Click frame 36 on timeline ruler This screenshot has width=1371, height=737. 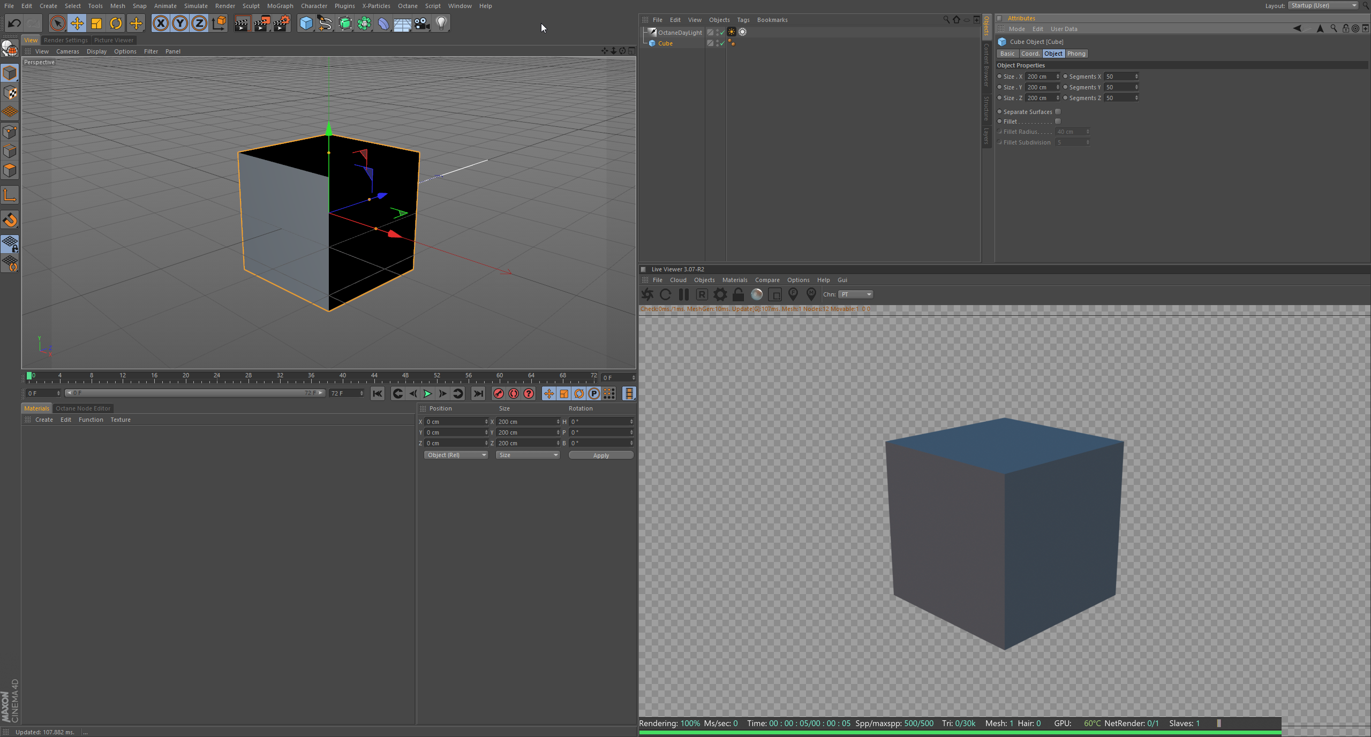(x=311, y=377)
